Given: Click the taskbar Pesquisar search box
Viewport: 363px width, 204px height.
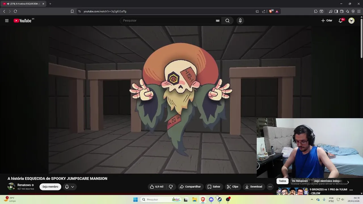Looking at the screenshot, I should pyautogui.click(x=161, y=199).
